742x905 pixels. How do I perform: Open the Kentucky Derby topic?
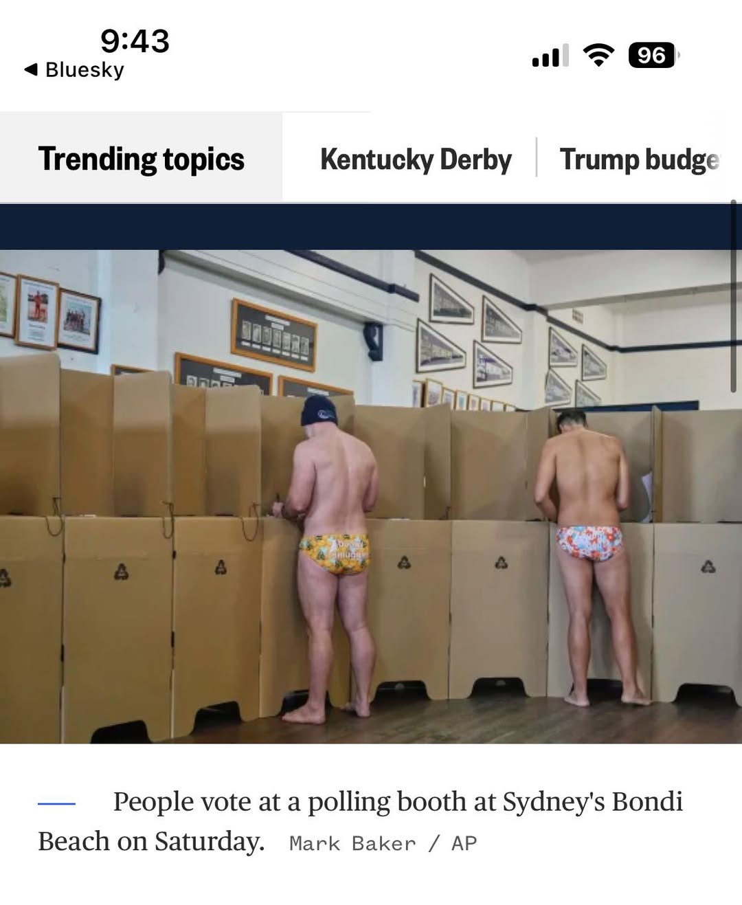(416, 159)
